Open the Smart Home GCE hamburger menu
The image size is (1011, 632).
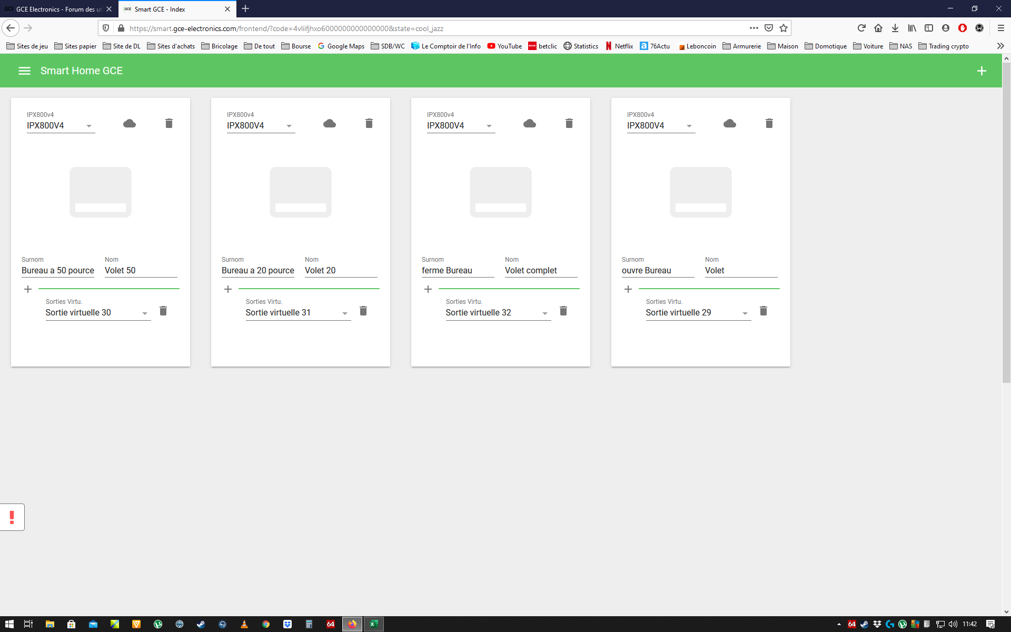(24, 71)
